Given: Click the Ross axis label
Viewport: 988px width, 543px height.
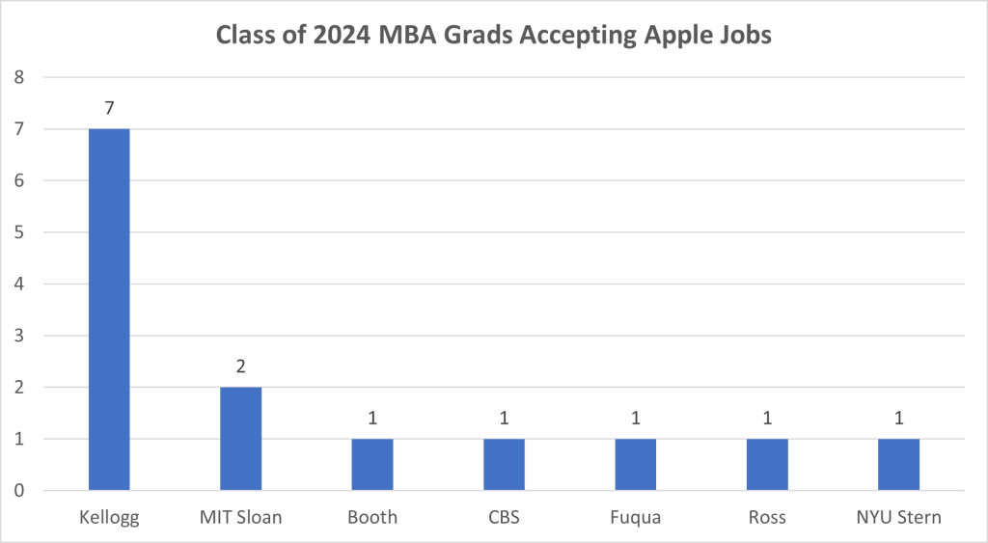Looking at the screenshot, I should [767, 517].
